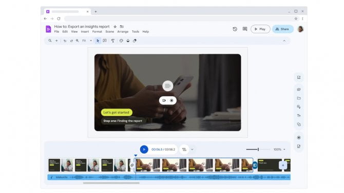Screen dimensions: 344x193
Task: Click the zoom magnifier tool
Action: 78,41
